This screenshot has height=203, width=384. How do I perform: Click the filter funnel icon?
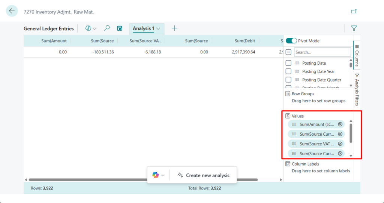(354, 28)
